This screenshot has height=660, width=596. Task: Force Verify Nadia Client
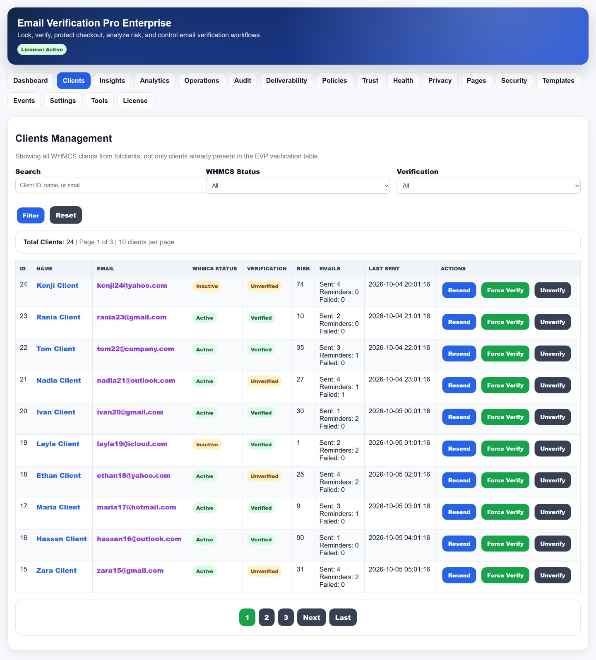point(505,385)
